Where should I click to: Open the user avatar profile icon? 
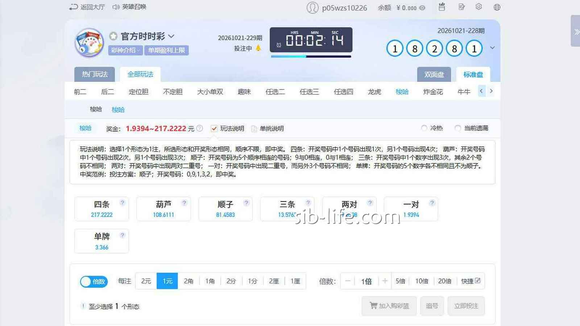click(312, 8)
